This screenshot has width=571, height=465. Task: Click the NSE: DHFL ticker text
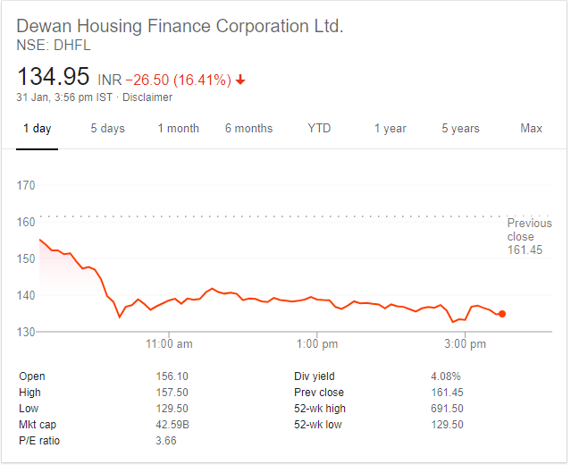click(x=54, y=46)
